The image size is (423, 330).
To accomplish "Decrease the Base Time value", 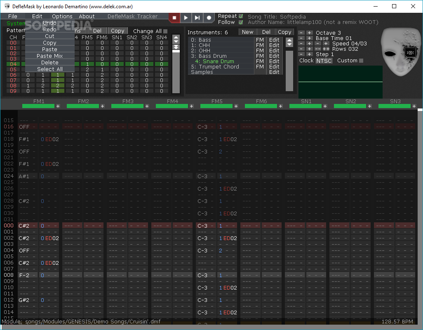I will tap(301, 38).
